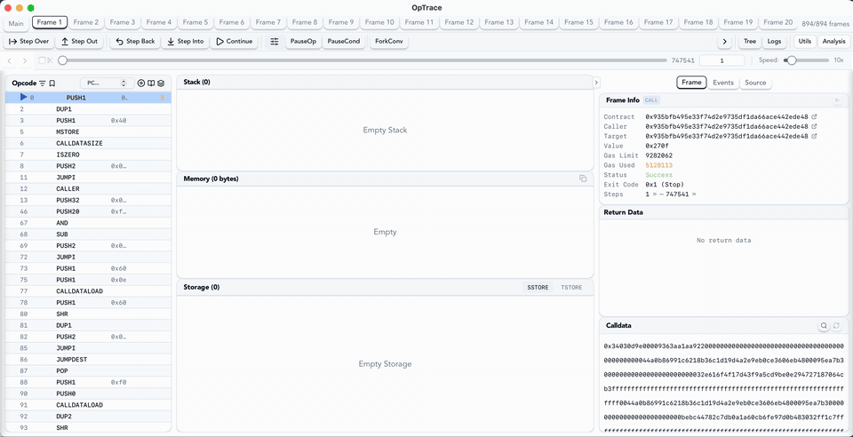853x437 pixels.
Task: Copy memory using the copy icon
Action: pos(583,179)
